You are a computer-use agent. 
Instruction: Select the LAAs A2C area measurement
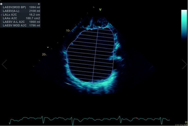pos(21,18)
